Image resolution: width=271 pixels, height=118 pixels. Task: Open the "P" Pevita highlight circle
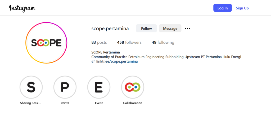(x=65, y=87)
